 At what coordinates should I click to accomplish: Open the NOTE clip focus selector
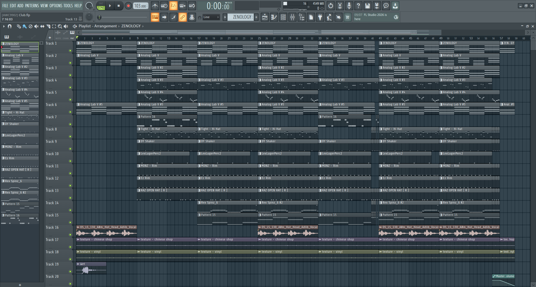click(x=58, y=35)
